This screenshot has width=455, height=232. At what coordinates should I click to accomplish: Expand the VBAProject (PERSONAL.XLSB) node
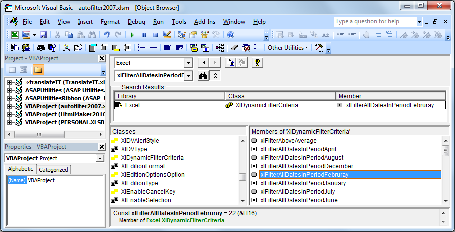9,122
